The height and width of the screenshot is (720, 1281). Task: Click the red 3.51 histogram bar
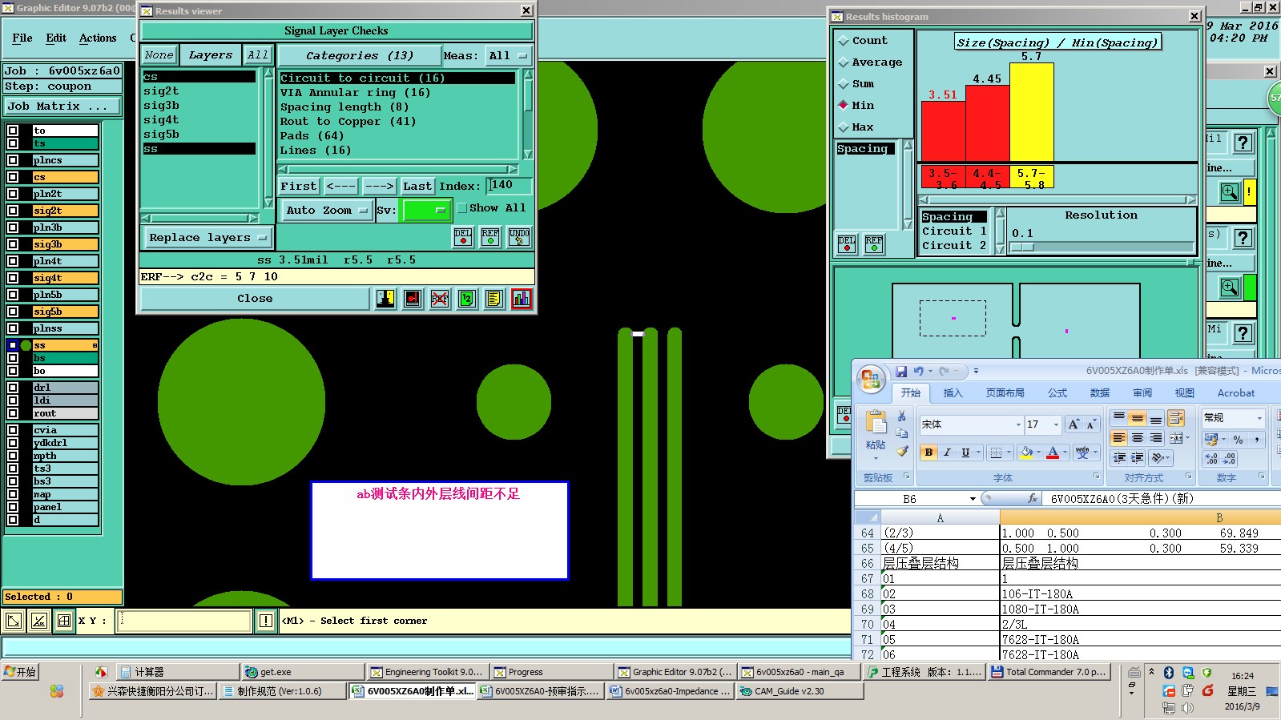tap(944, 131)
